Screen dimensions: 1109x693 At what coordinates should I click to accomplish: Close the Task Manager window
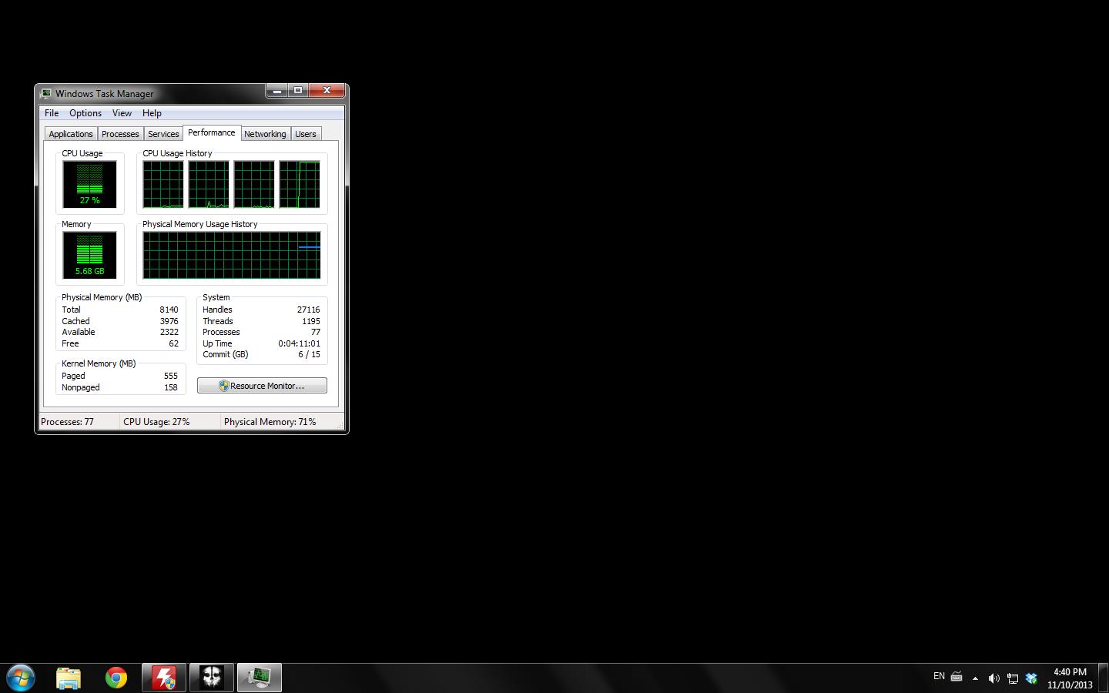coord(327,91)
